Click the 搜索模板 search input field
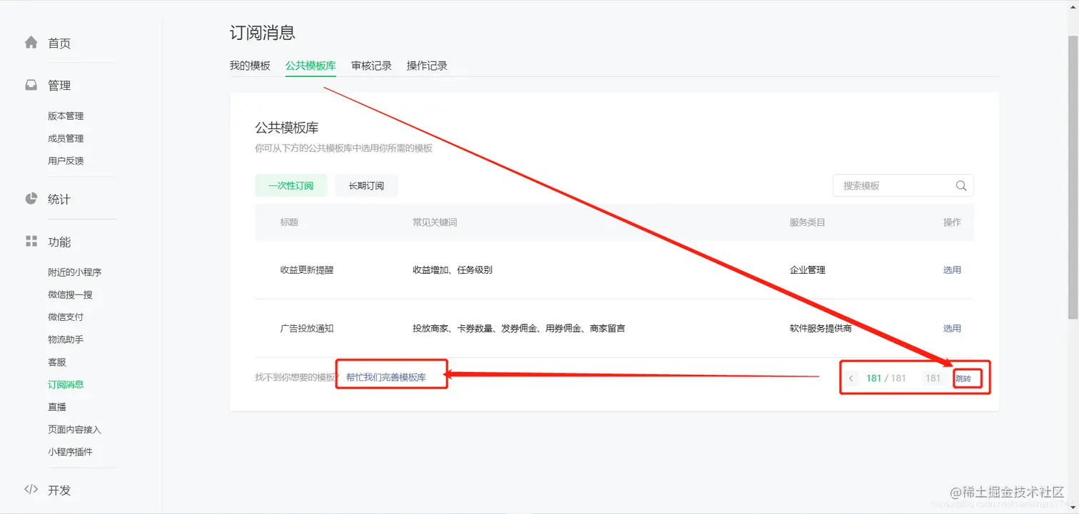The height and width of the screenshot is (514, 1079). tap(892, 185)
